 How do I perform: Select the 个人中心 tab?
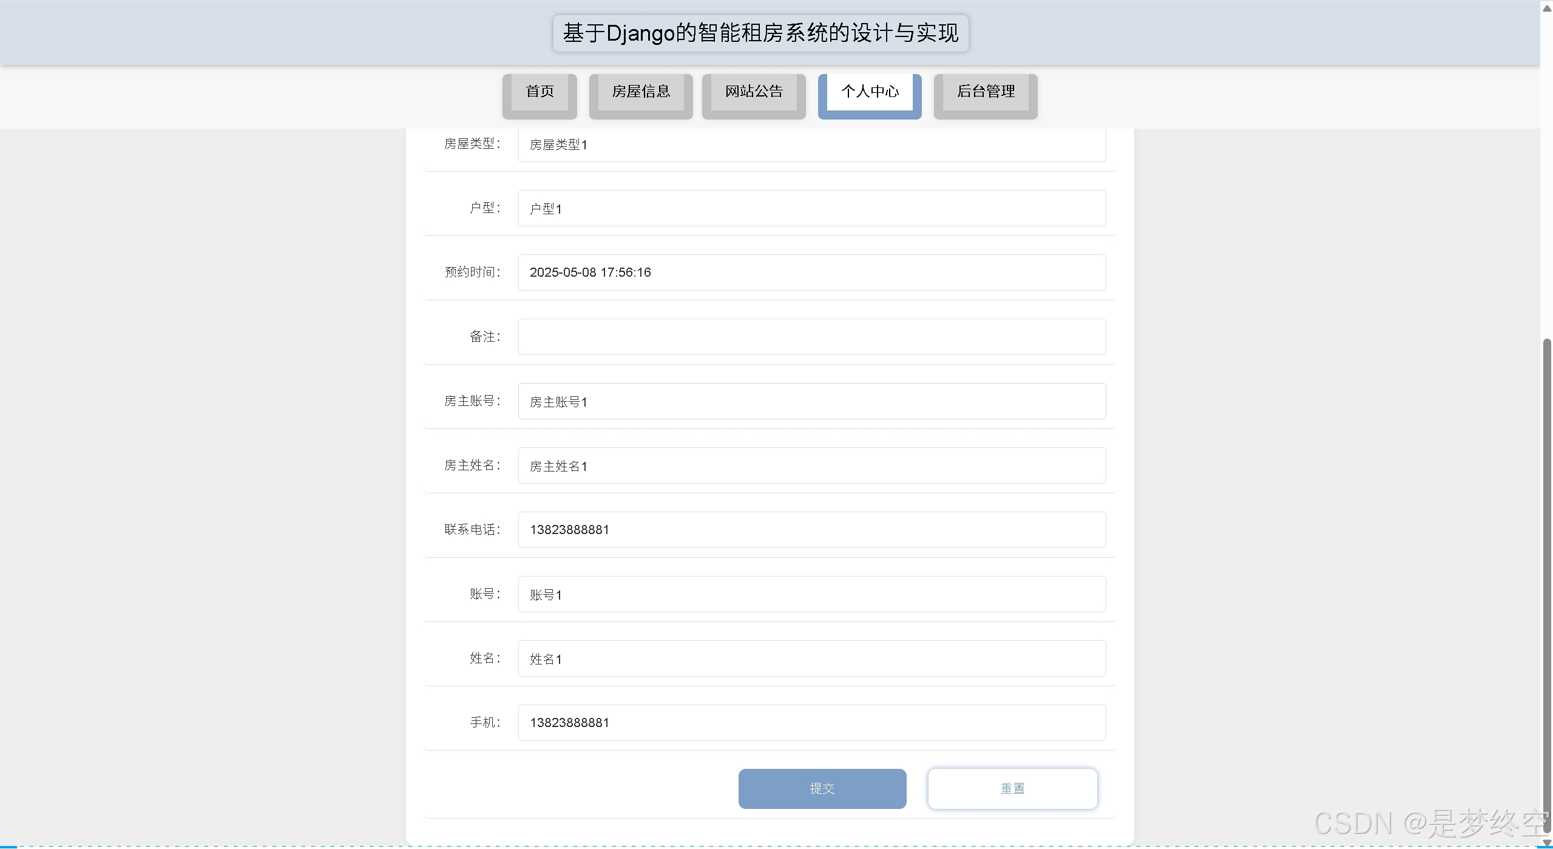coord(870,92)
